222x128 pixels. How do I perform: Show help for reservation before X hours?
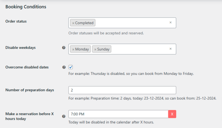pyautogui.click(x=64, y=116)
